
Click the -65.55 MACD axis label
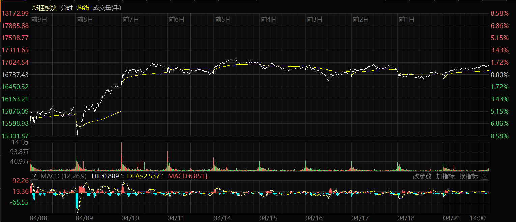coord(20,202)
